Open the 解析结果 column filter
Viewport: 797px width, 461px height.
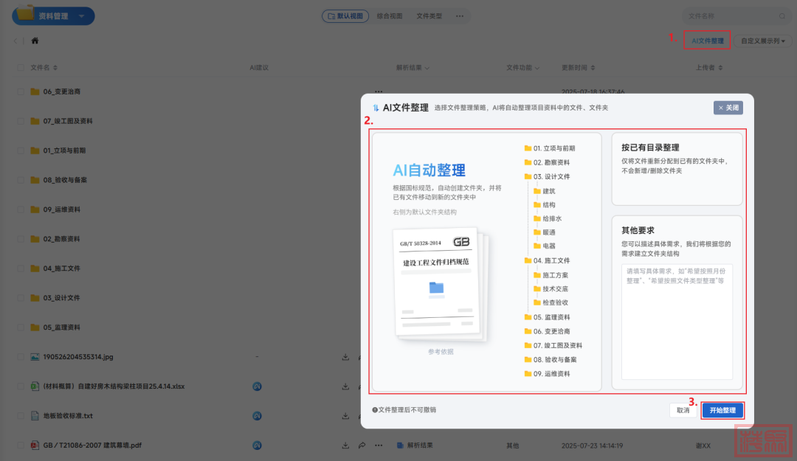(x=413, y=67)
